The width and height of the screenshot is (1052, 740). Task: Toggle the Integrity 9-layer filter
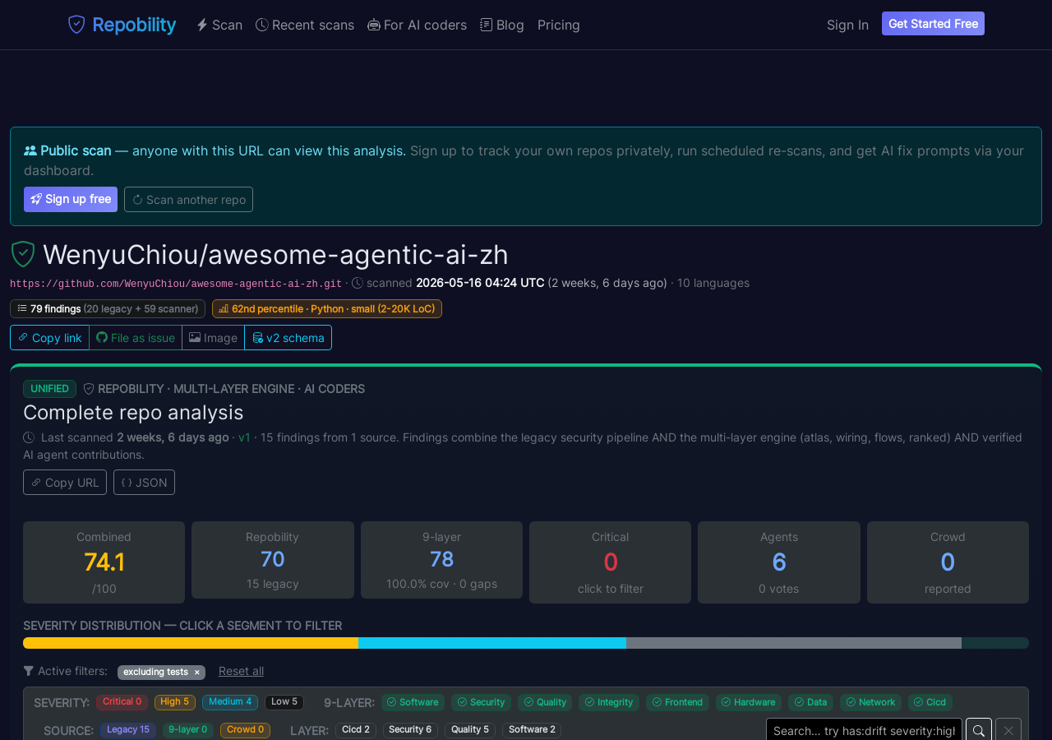pos(609,702)
